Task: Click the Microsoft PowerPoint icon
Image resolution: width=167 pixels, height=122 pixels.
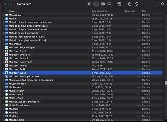Action: 7,62
